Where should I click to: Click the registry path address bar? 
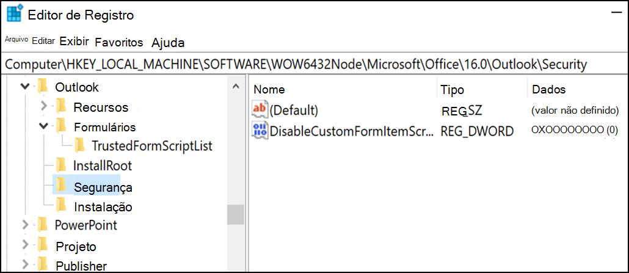click(314, 64)
